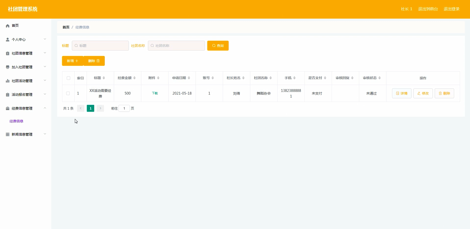Sort by 经费金额 column arrows
This screenshot has width=470, height=229.
click(x=134, y=78)
